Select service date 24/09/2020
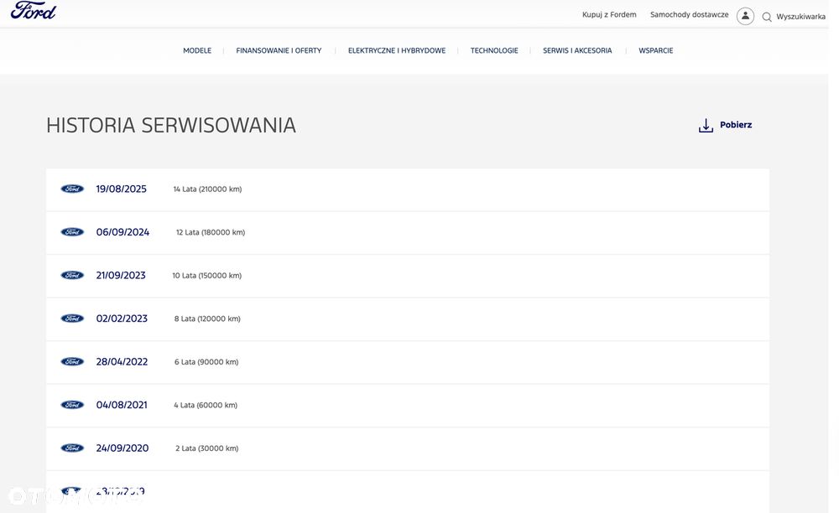 (122, 449)
